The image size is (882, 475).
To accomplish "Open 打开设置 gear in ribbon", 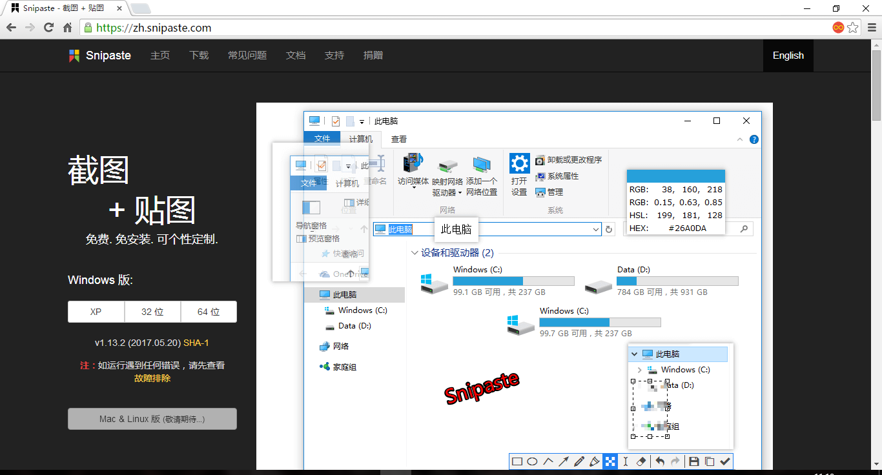I will 519,174.
